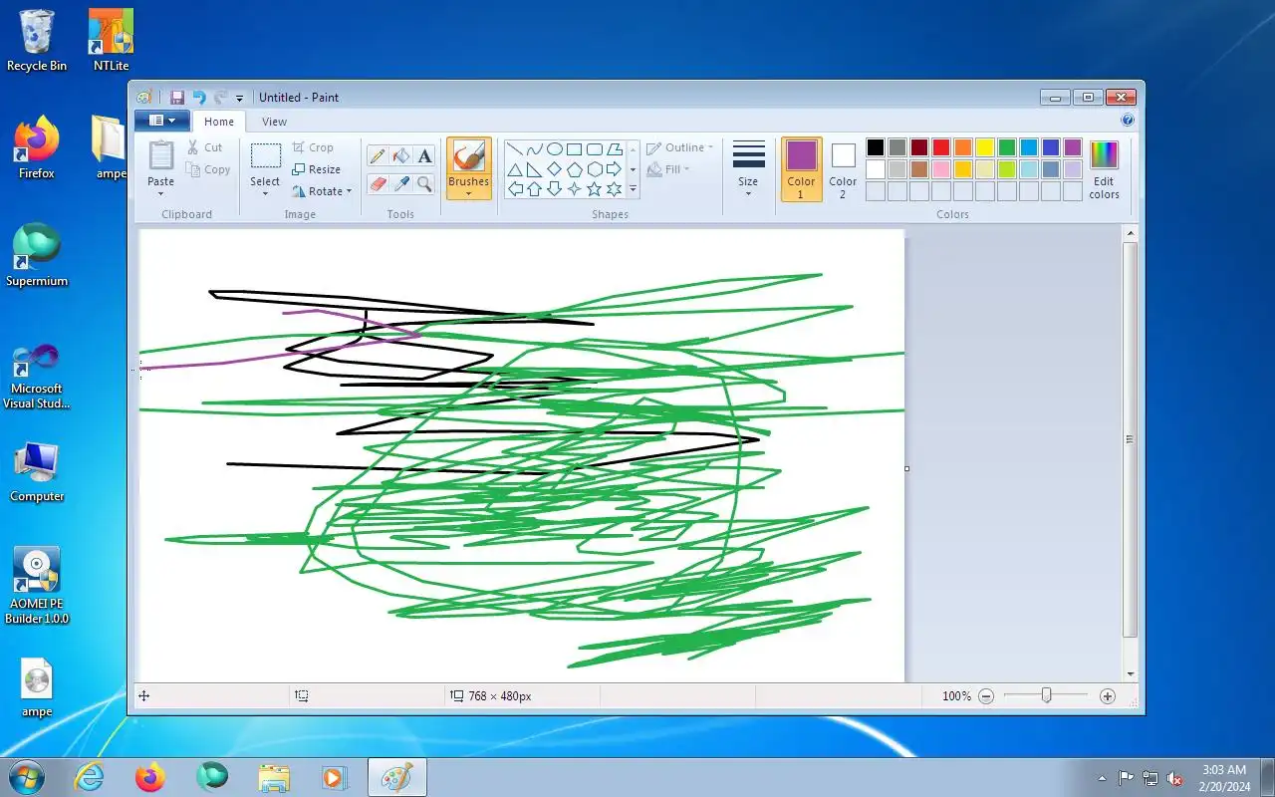Click the volume icon in system tray

click(1174, 778)
